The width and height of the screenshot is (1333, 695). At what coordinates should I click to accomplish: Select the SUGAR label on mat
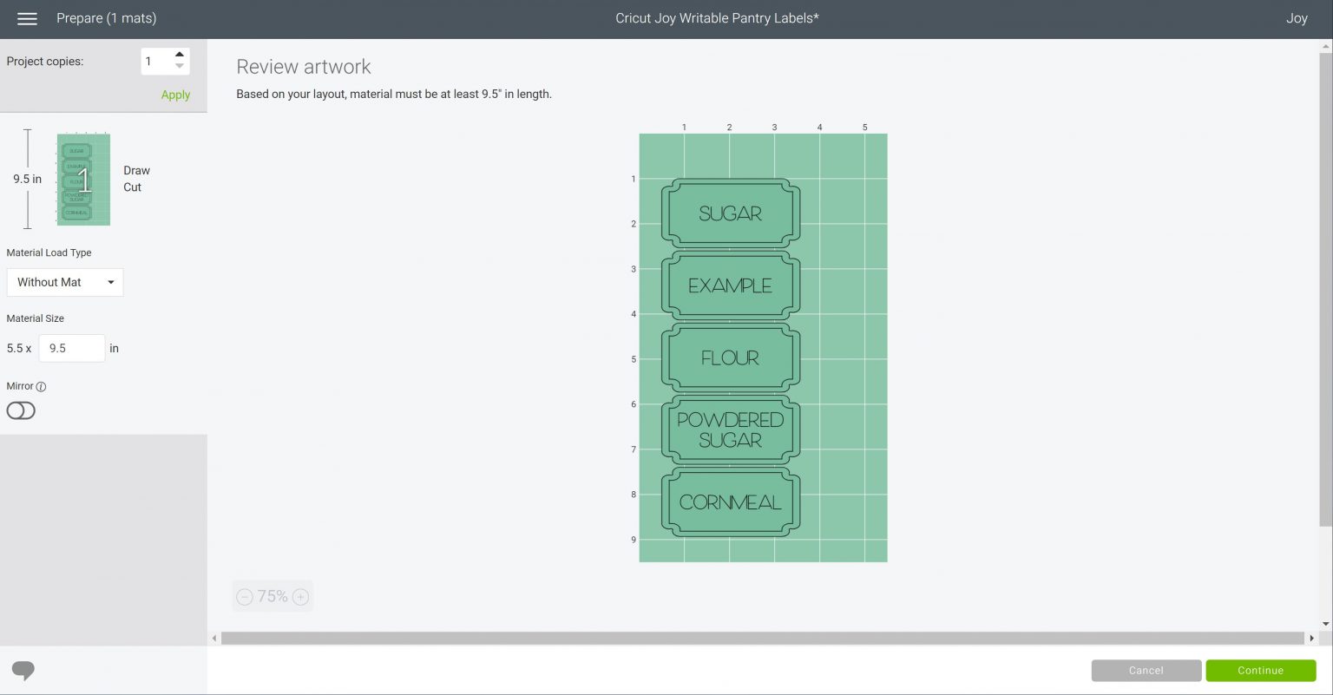tap(730, 213)
